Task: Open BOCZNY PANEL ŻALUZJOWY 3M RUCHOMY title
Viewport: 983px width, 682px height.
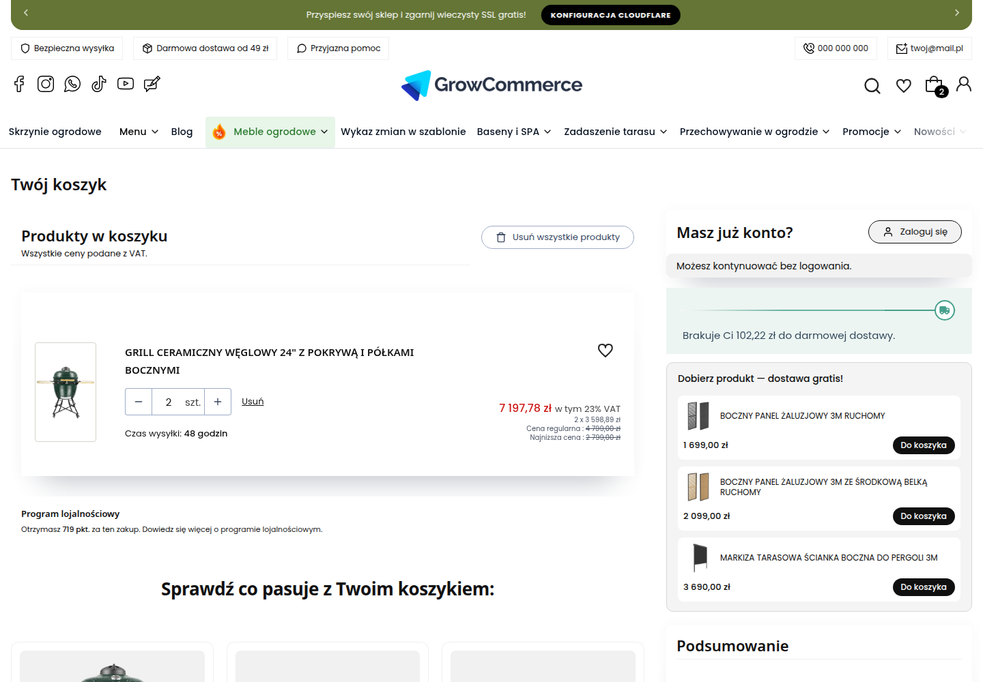Action: point(803,416)
